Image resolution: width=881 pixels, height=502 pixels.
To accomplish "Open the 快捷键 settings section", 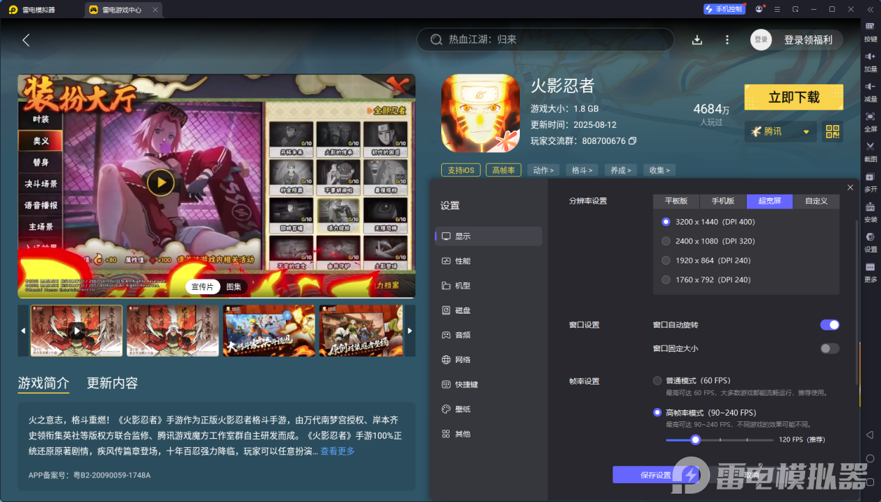I will click(489, 384).
